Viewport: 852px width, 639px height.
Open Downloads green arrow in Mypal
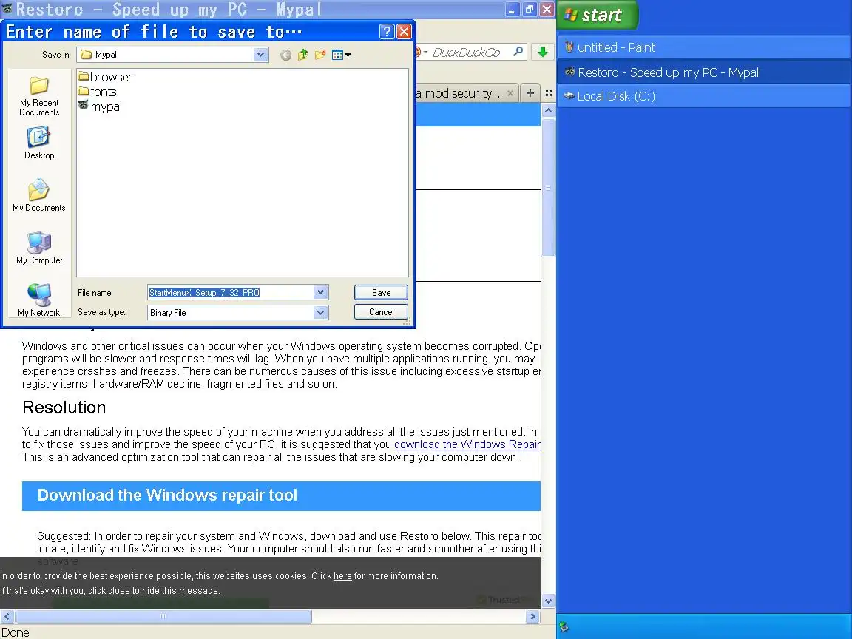click(542, 53)
